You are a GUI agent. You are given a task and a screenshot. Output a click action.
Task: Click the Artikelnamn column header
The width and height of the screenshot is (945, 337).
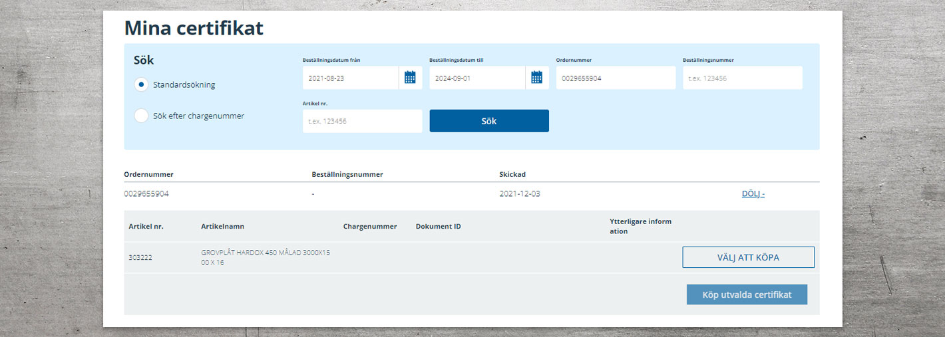click(222, 227)
